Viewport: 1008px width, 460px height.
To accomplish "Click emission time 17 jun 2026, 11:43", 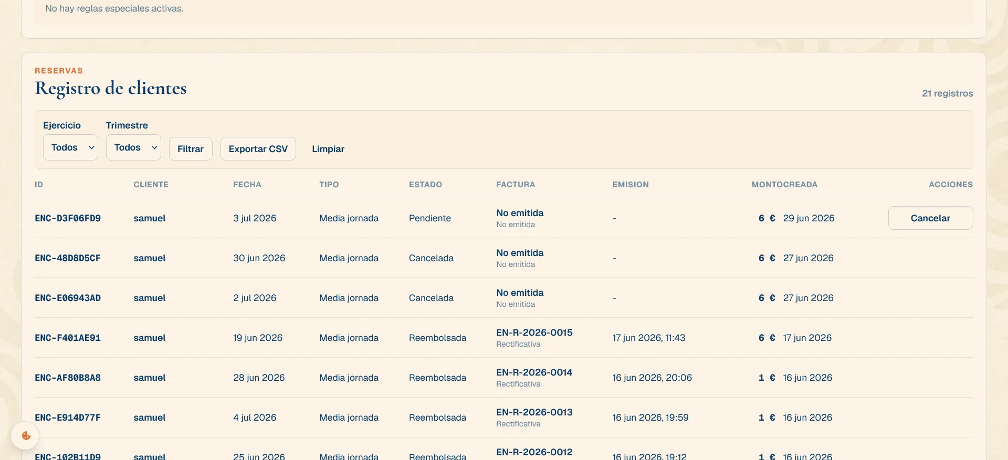I will [x=649, y=338].
